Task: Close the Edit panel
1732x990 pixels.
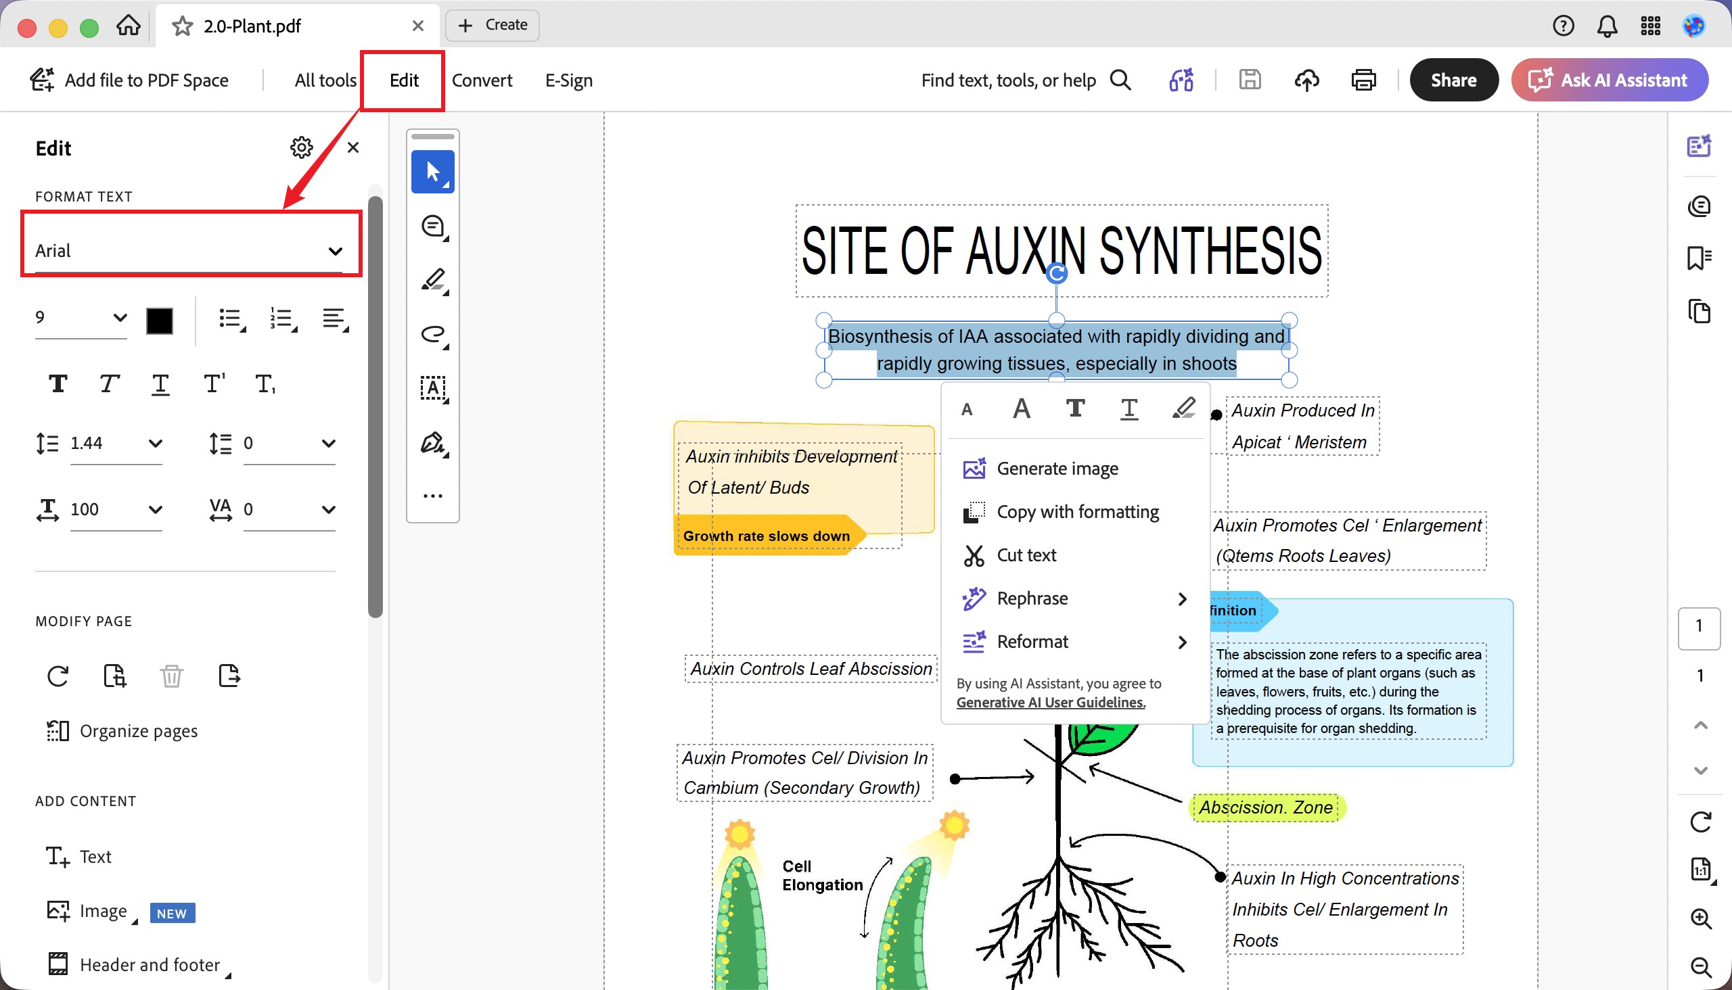Action: tap(352, 147)
